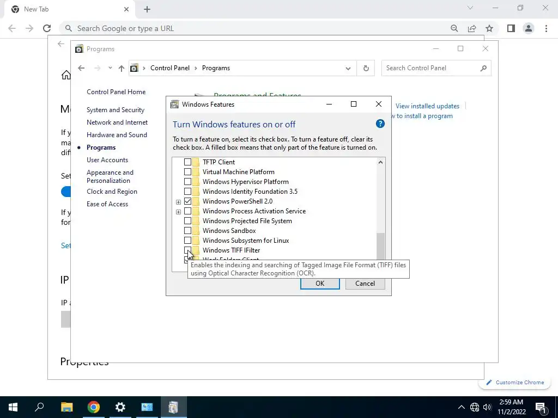Screen dimensions: 558x418
Task: Select the Windows TIFF IFilter label
Action: 231,250
